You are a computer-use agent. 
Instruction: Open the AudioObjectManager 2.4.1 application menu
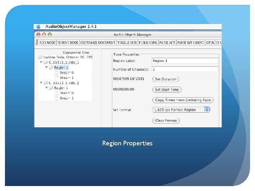(71, 27)
